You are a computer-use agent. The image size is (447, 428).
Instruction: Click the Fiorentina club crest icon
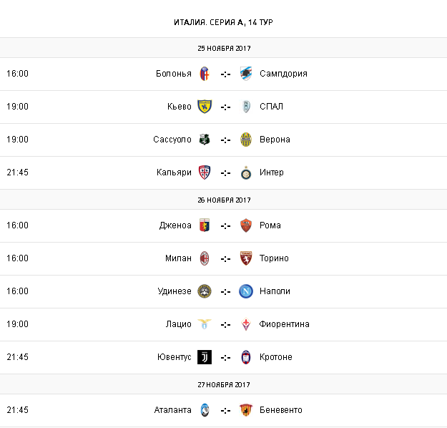(x=246, y=324)
